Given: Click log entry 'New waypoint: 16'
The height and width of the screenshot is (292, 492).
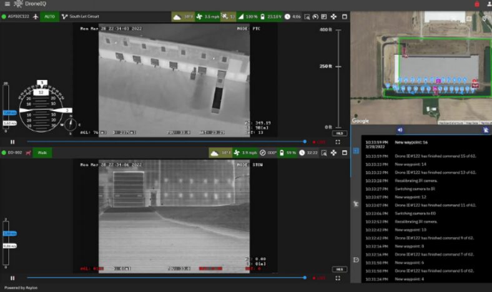Looking at the screenshot, I should click(411, 142).
